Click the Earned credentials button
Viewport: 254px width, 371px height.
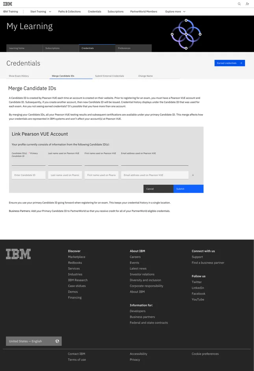tap(230, 63)
